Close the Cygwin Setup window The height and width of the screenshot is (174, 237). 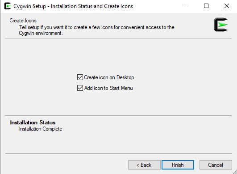click(227, 6)
